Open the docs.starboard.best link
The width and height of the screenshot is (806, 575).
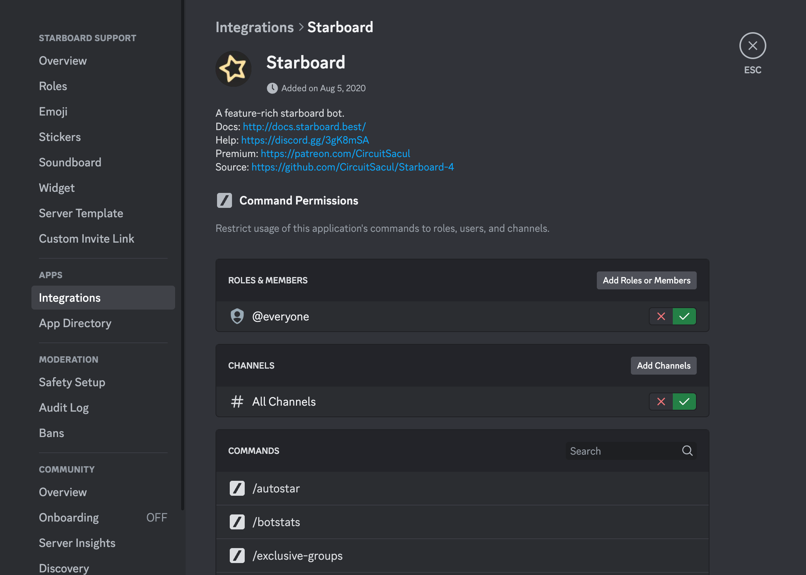[304, 127]
